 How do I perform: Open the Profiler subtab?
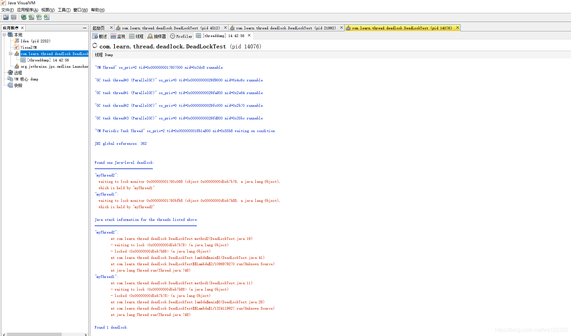click(181, 36)
